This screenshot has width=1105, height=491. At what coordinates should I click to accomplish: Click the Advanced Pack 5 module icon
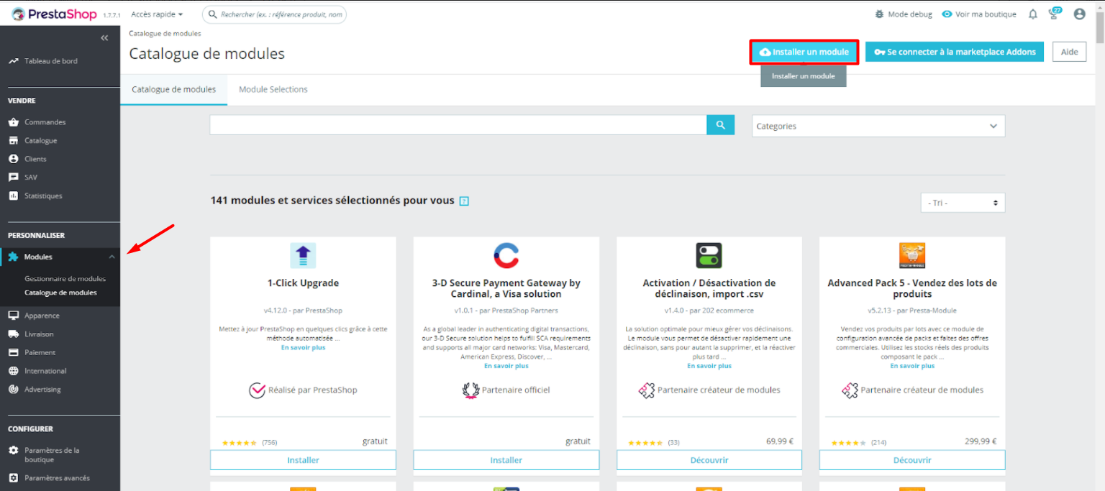[912, 256]
